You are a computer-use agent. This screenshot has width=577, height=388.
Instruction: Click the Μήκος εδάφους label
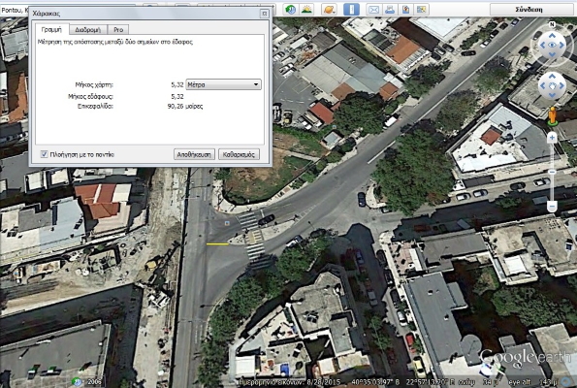pyautogui.click(x=90, y=96)
